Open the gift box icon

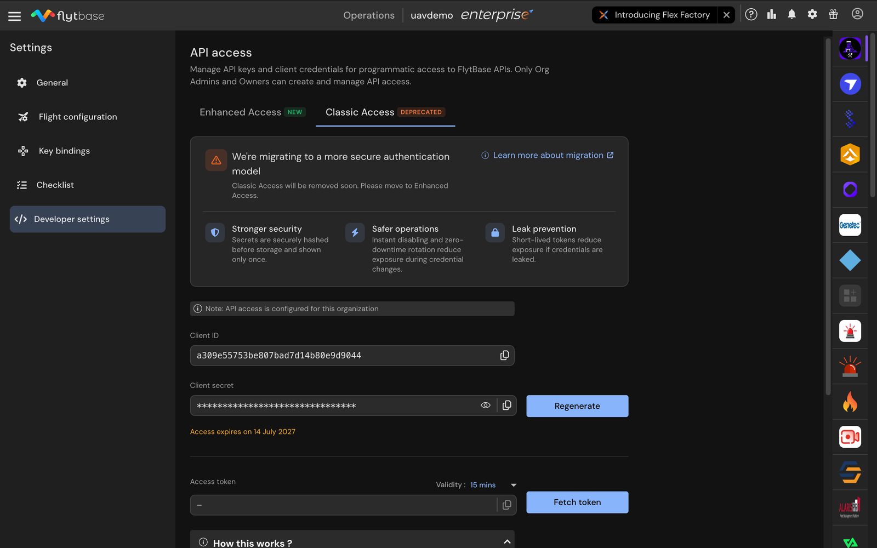click(833, 15)
